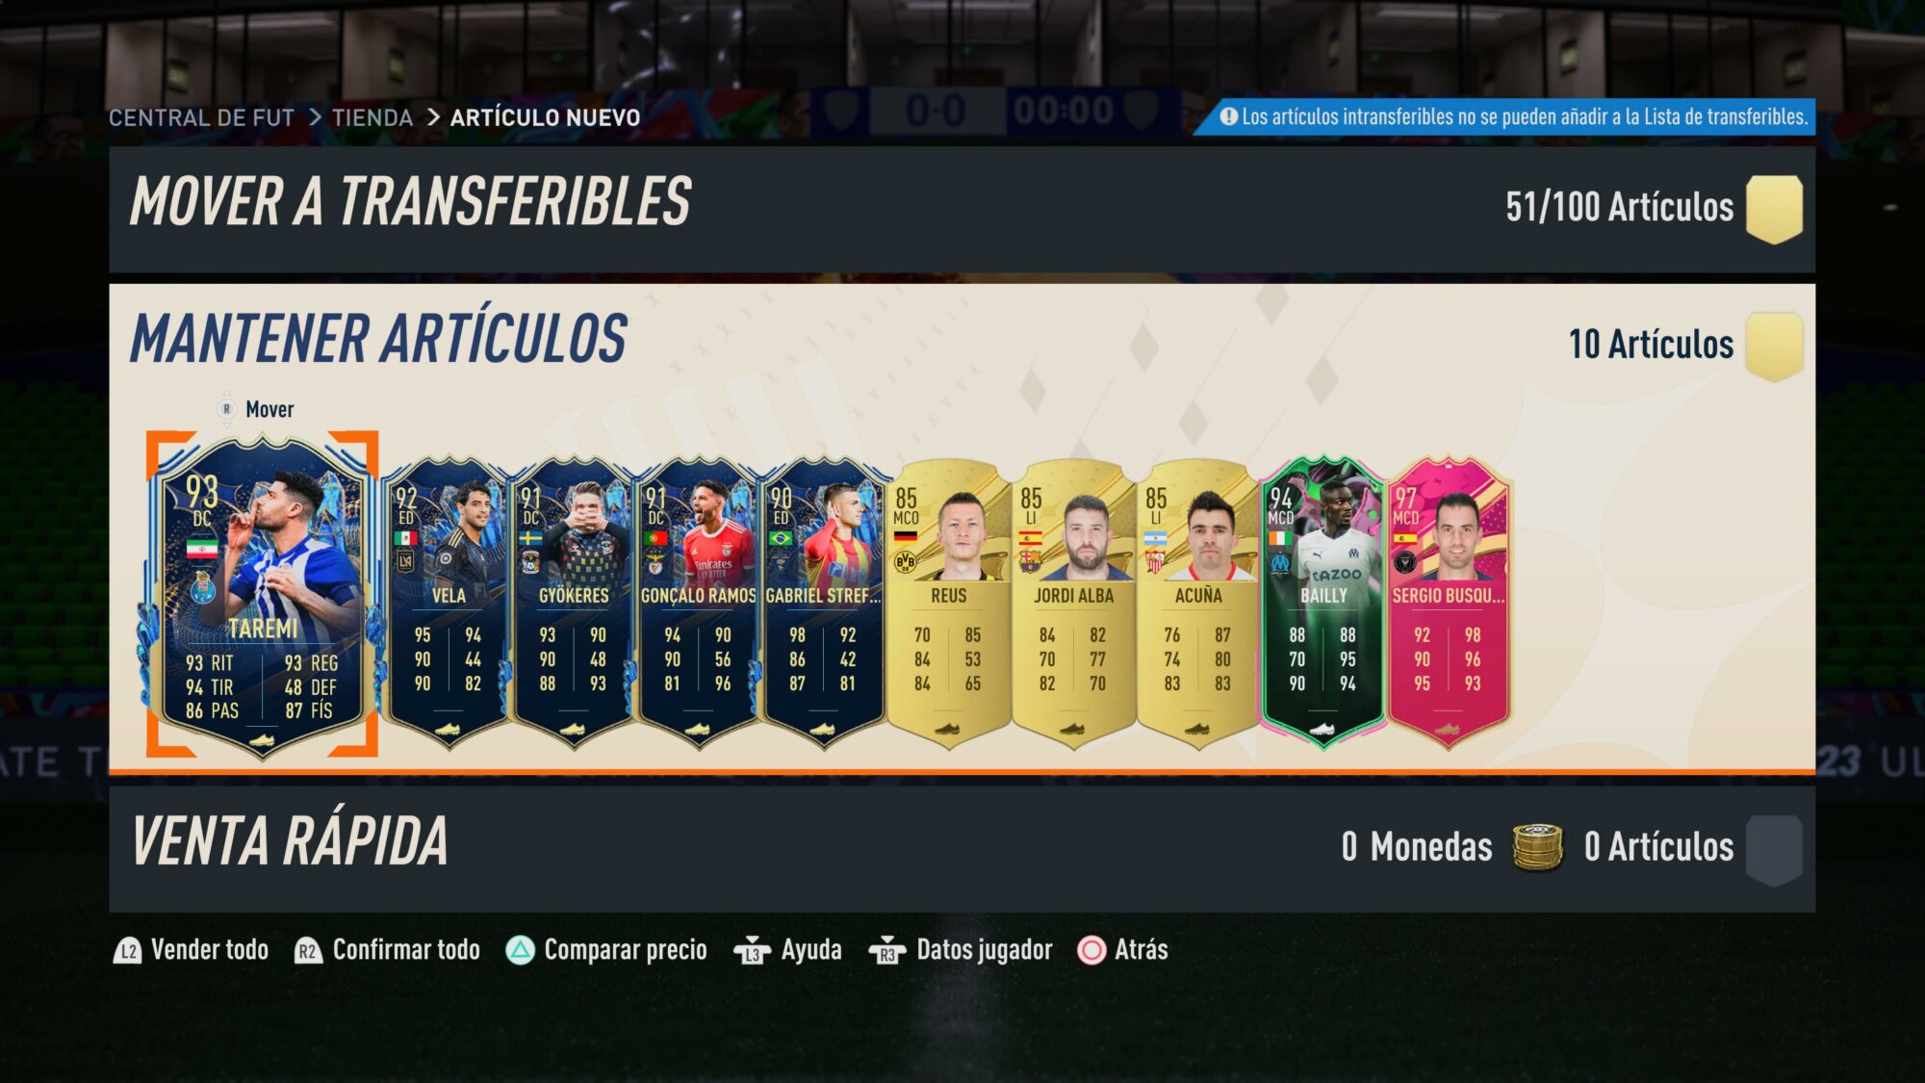Select the Mantener Artículos section header

click(x=379, y=339)
